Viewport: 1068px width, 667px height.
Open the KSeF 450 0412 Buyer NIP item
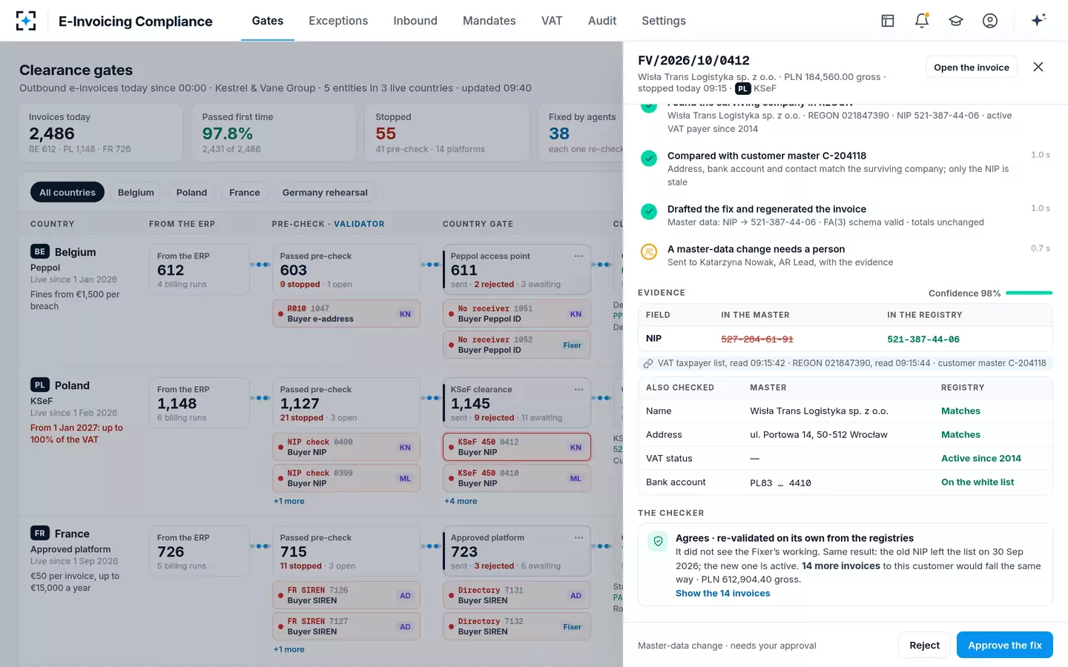click(517, 447)
